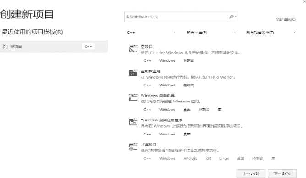This screenshot has width=306, height=178.
Task: Click the 桌面 tag under Windows 桌面应用程序
Action: coord(187,134)
